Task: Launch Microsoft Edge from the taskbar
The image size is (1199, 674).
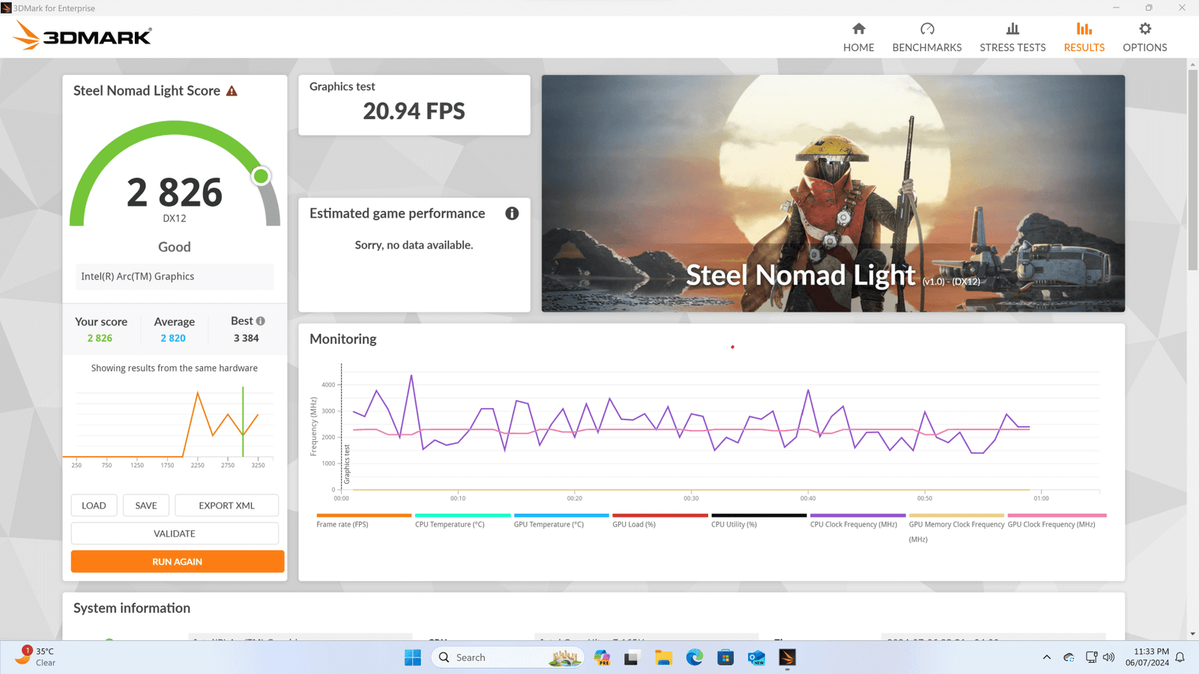Action: 694,658
